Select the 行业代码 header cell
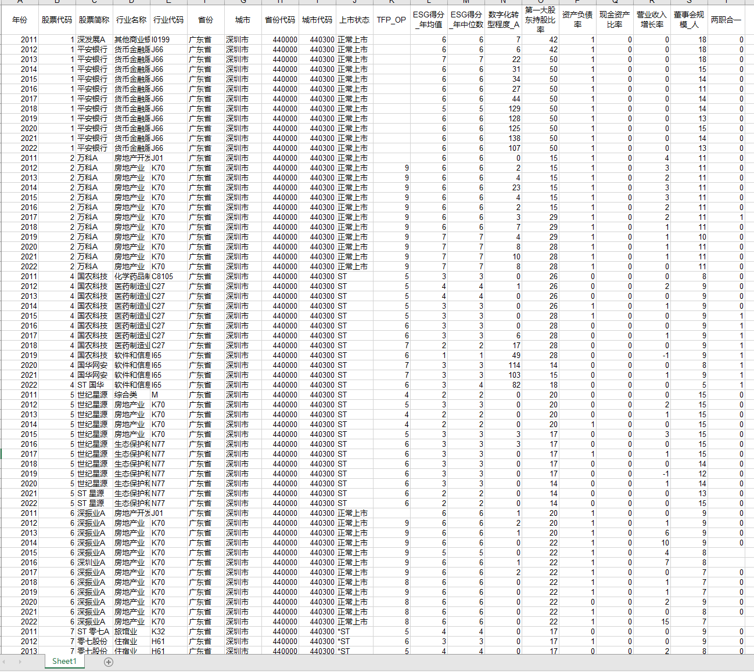The height and width of the screenshot is (672, 754). point(168,20)
